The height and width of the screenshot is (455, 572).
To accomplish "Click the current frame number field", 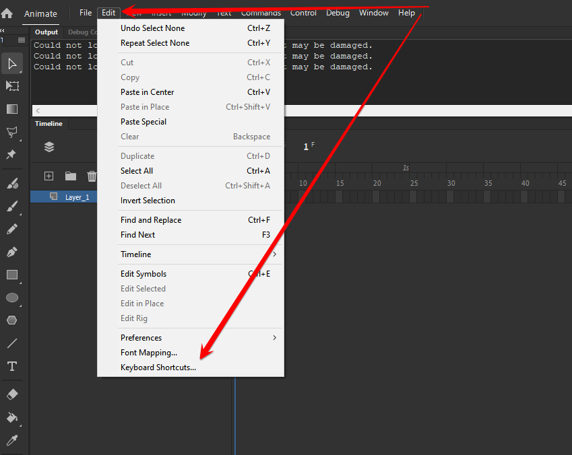I will (306, 147).
